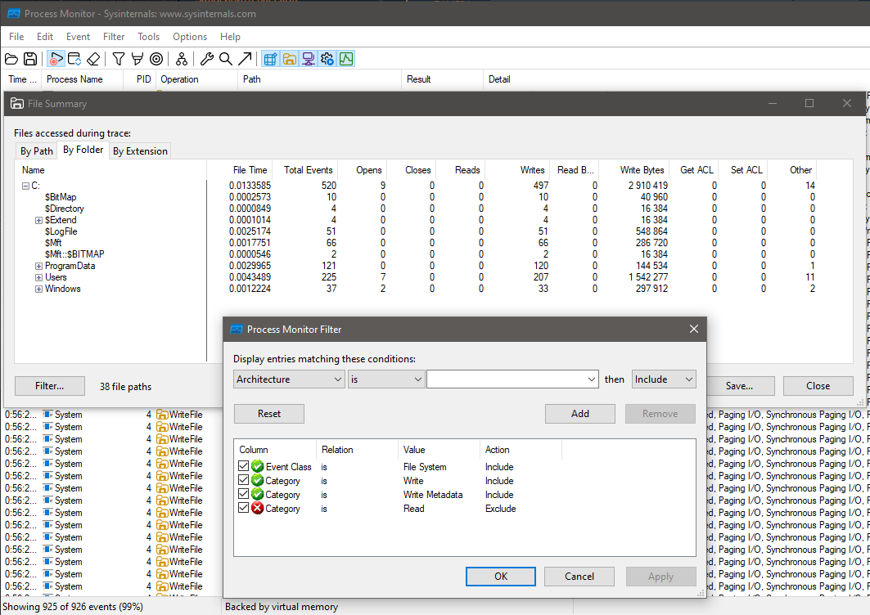Open the Options menu

click(190, 37)
